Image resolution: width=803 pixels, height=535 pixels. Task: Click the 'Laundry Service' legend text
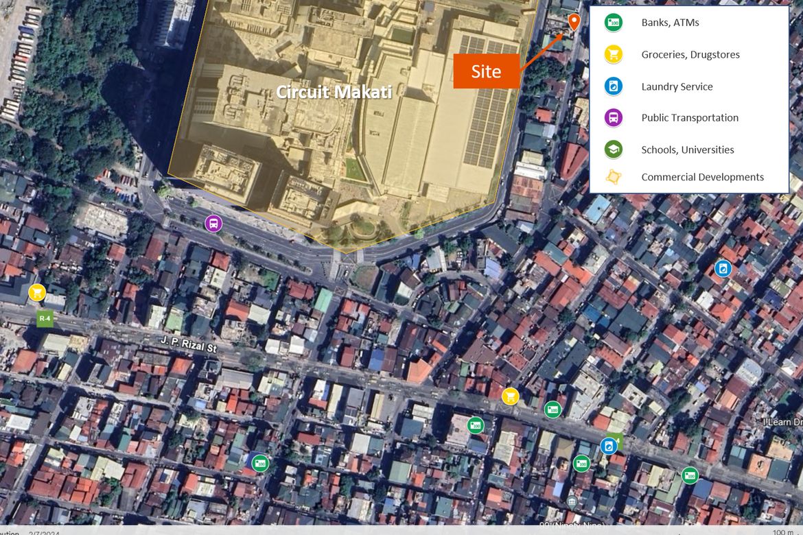pos(677,86)
